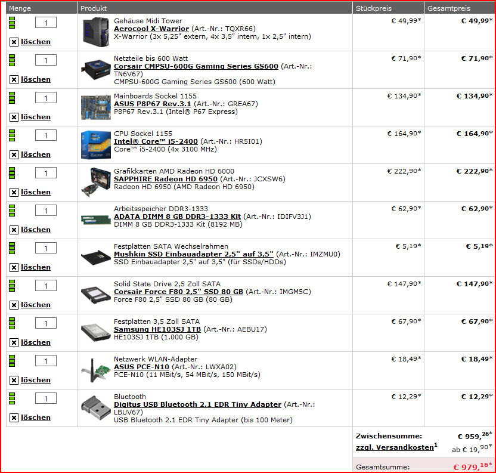Focus the quantity field for ASUS PCE-N10

(x=46, y=361)
